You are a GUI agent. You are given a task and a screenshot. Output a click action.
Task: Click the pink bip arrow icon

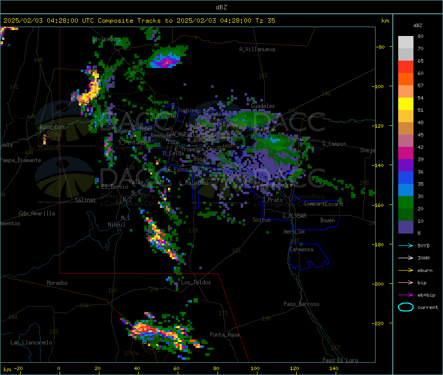pyautogui.click(x=406, y=282)
